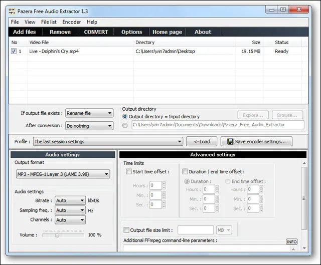Click the C:\Users\win7admin\Desktop directory cell
The height and width of the screenshot is (265, 321).
tap(165, 51)
